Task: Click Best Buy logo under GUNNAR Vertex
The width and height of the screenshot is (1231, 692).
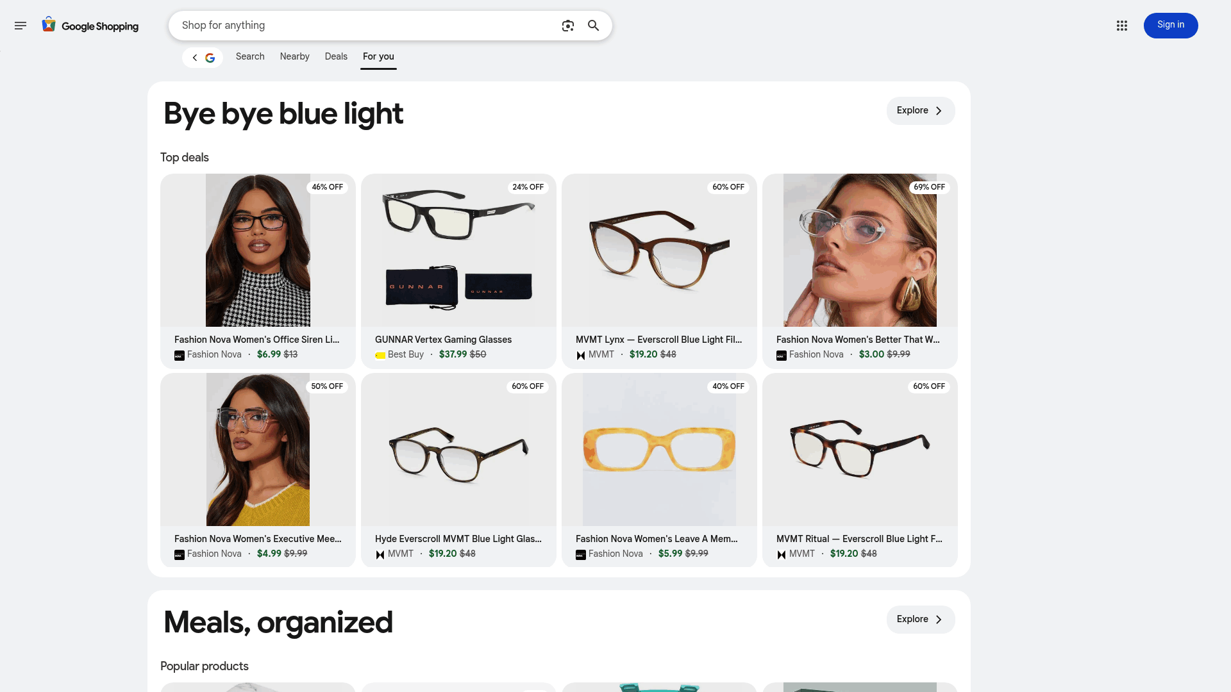Action: pos(380,356)
